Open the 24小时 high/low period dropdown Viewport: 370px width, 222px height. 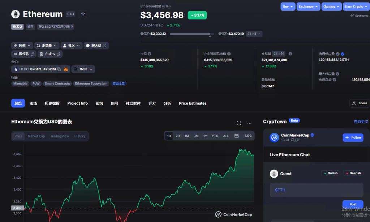(x=254, y=34)
